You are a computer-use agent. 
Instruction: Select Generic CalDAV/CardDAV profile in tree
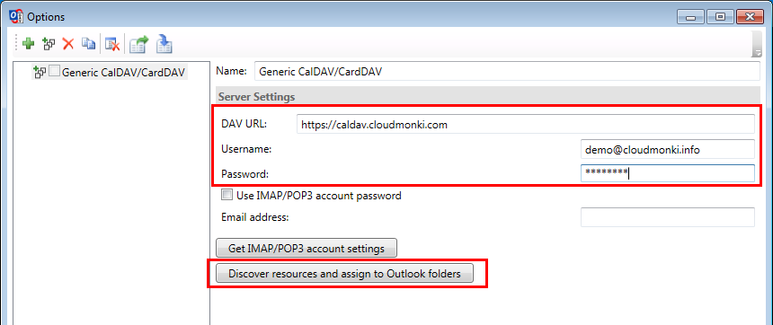pyautogui.click(x=123, y=73)
